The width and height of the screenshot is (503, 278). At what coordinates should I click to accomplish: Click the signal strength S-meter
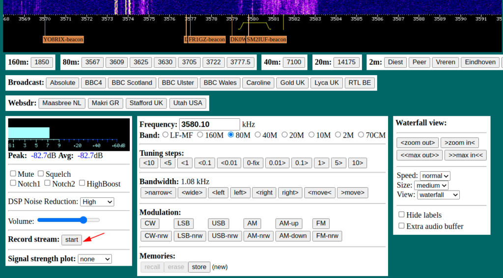pos(69,135)
